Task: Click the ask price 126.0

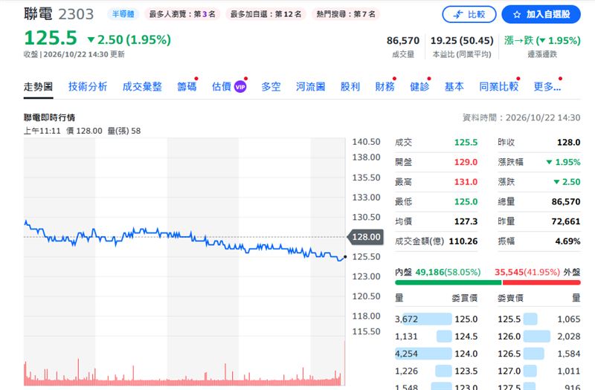Action: [509, 337]
